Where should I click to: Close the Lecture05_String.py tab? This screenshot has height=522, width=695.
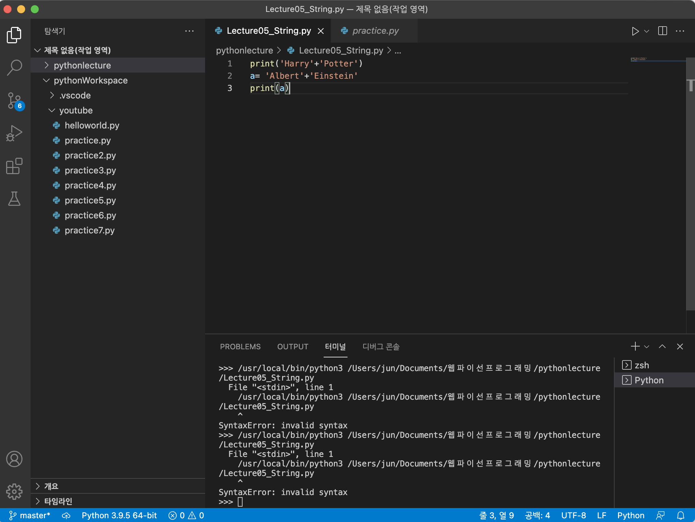tap(321, 31)
